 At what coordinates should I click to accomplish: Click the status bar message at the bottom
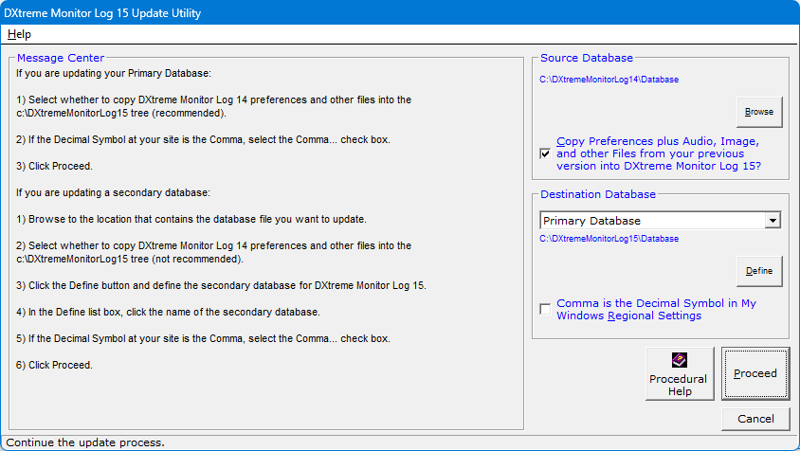coord(85,442)
